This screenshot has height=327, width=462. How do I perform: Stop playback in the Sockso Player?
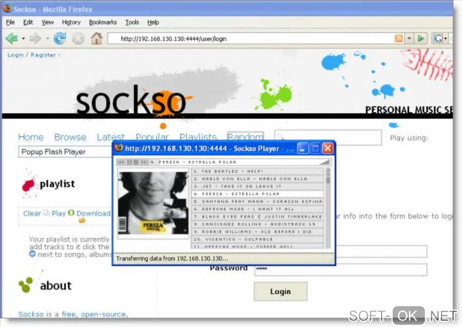[136, 162]
